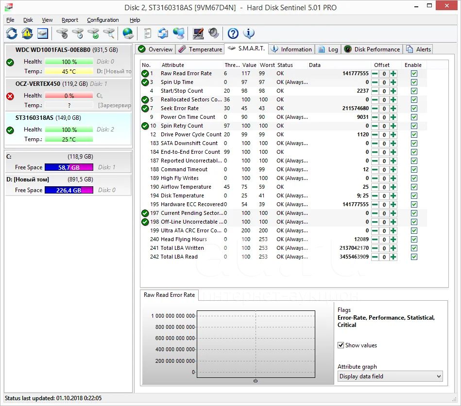Click the graph marker below the chart
This screenshot has width=461, height=406.
256,381
